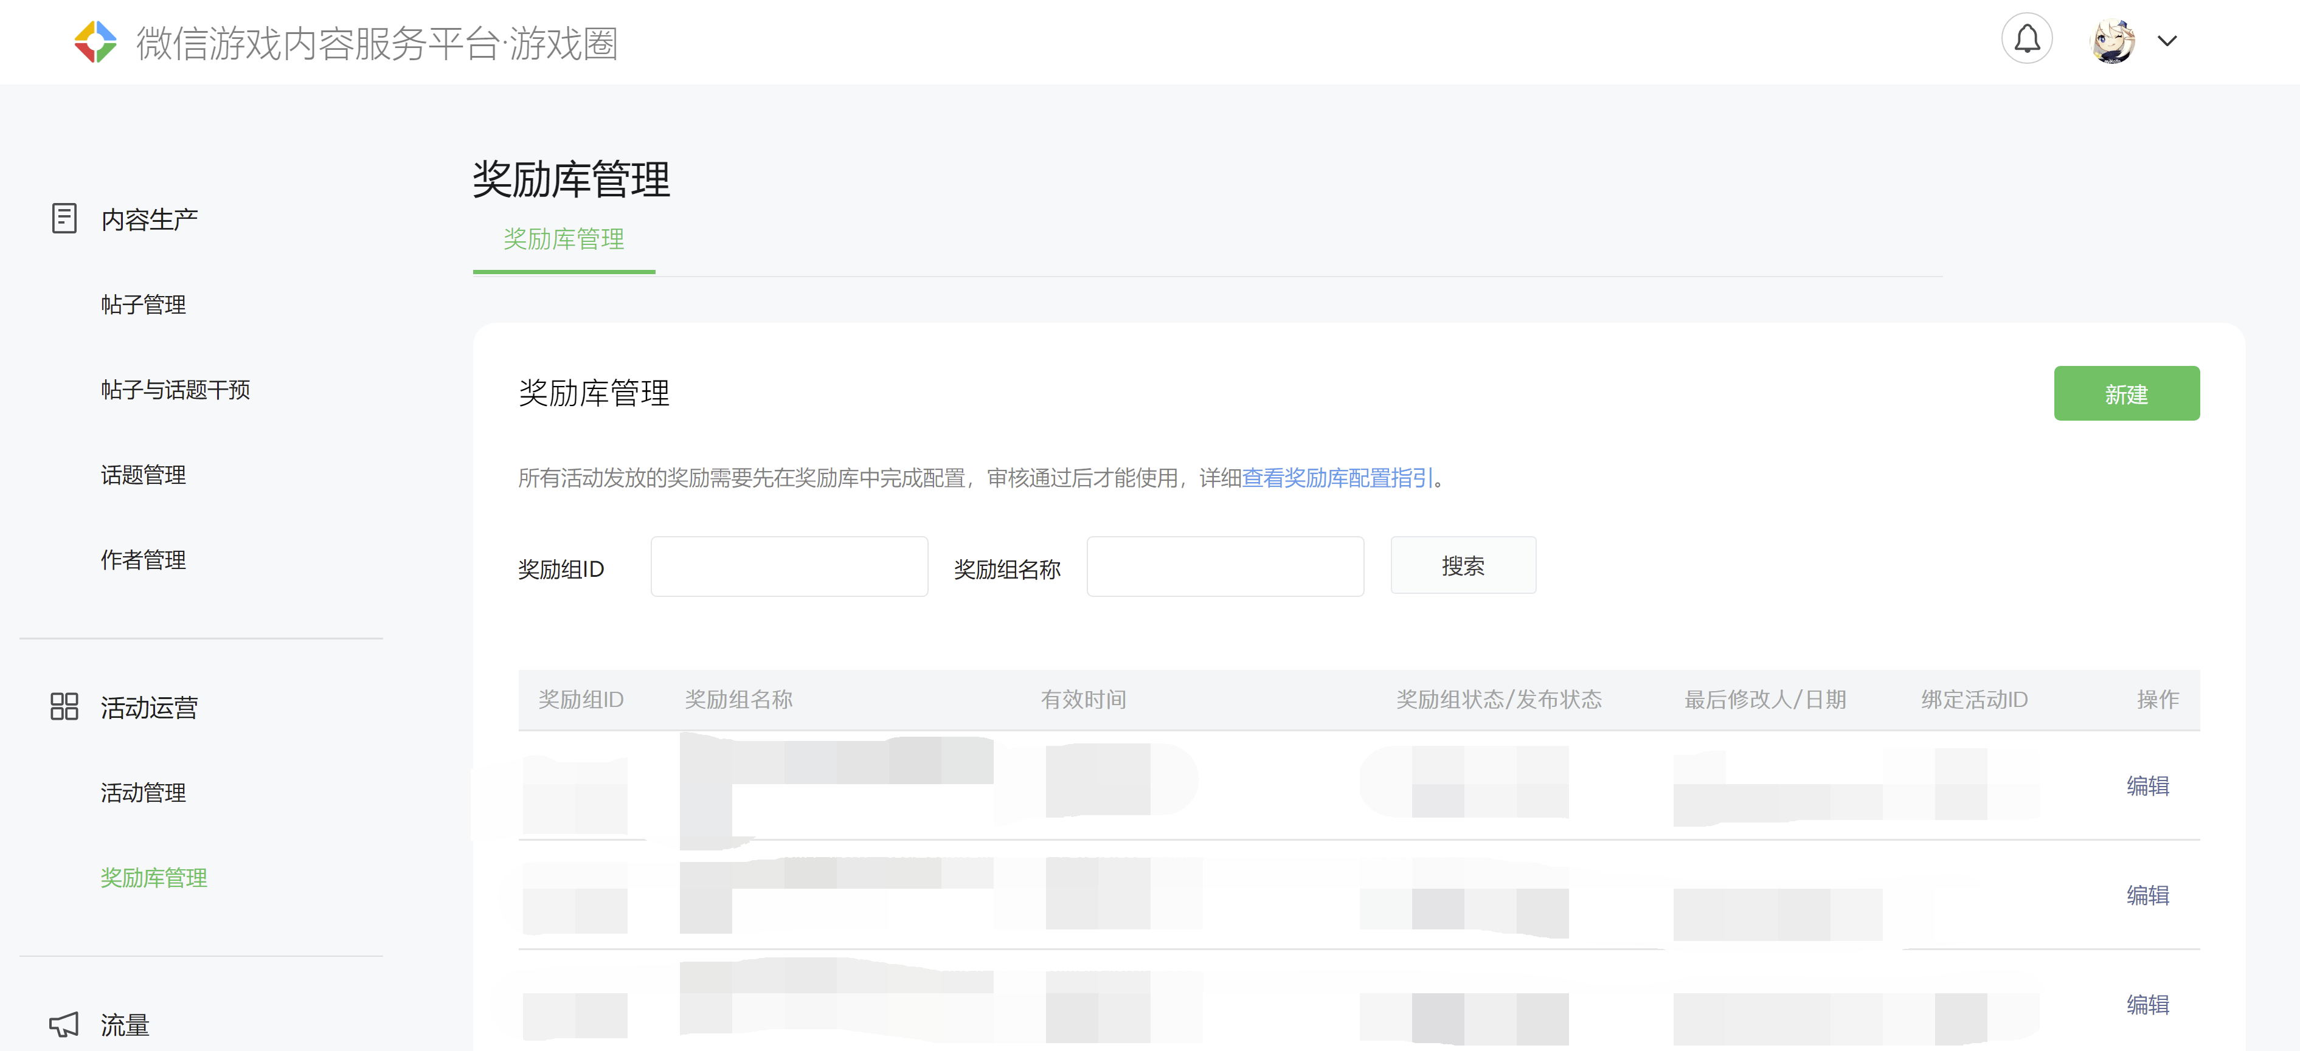Switch to the 奖励库管理 tab

(x=563, y=239)
